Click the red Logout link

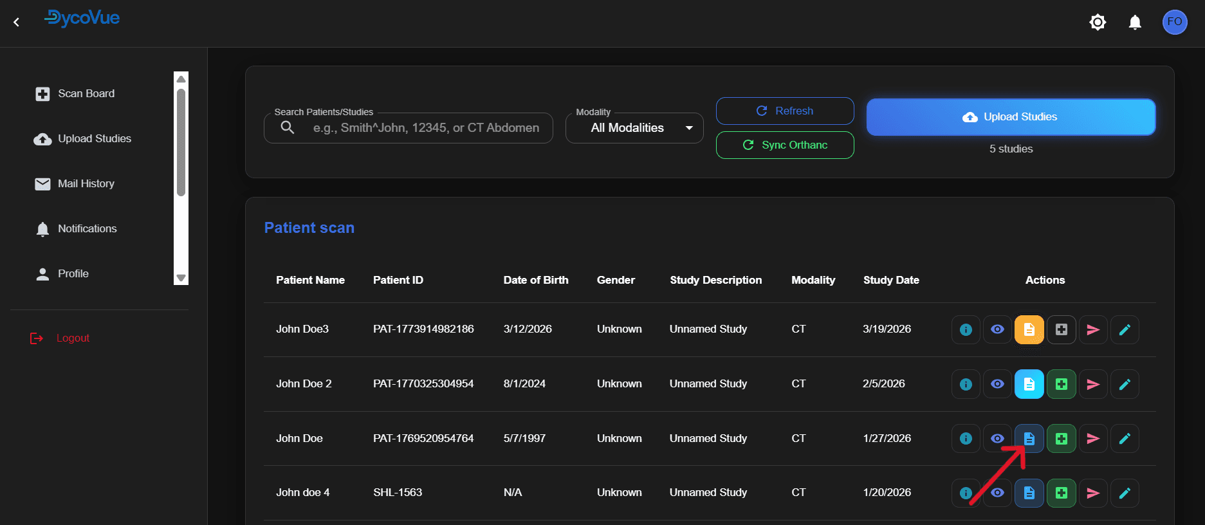click(60, 338)
